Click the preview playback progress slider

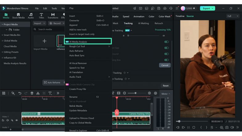point(192,122)
